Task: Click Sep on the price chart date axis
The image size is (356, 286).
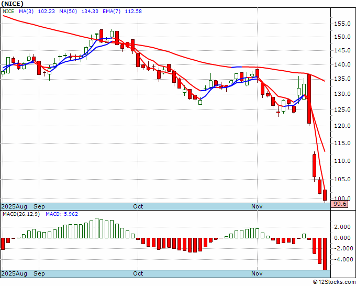Action: pos(39,206)
